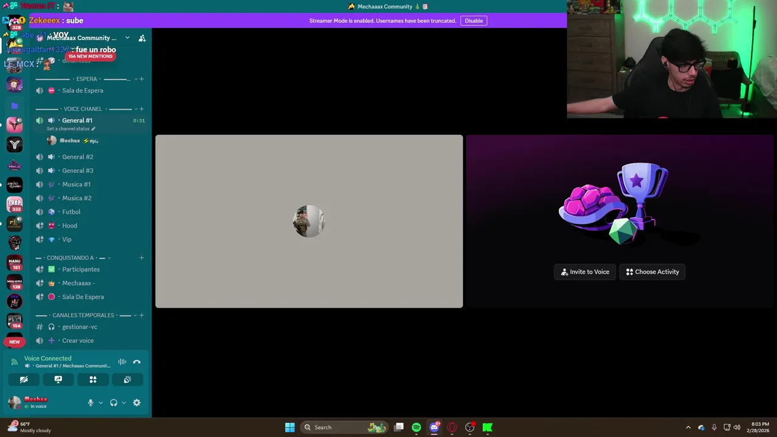Screen dimensions: 777x437
Task: Open server with 138 badge
Action: click(x=15, y=282)
